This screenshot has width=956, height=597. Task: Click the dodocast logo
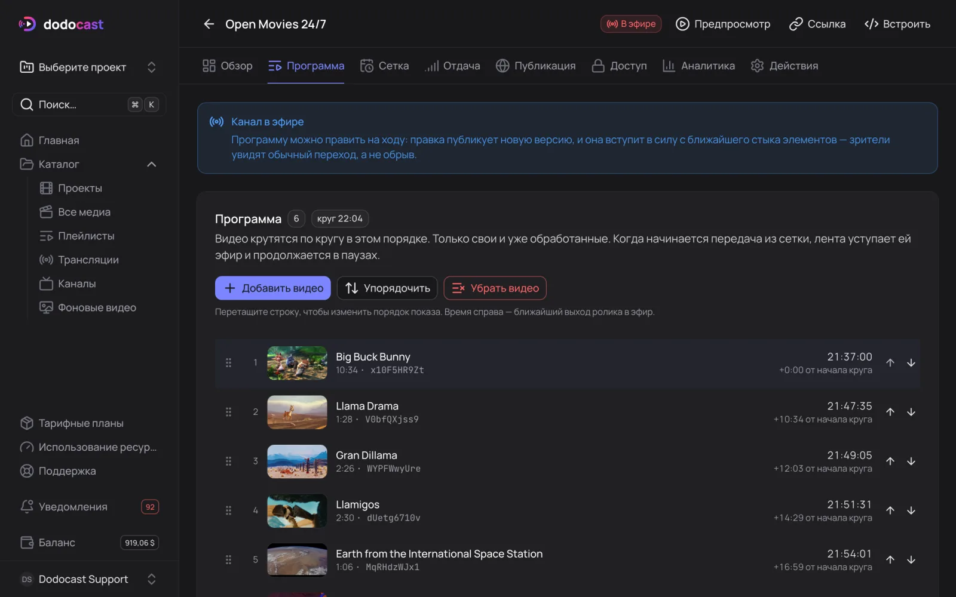pyautogui.click(x=61, y=24)
